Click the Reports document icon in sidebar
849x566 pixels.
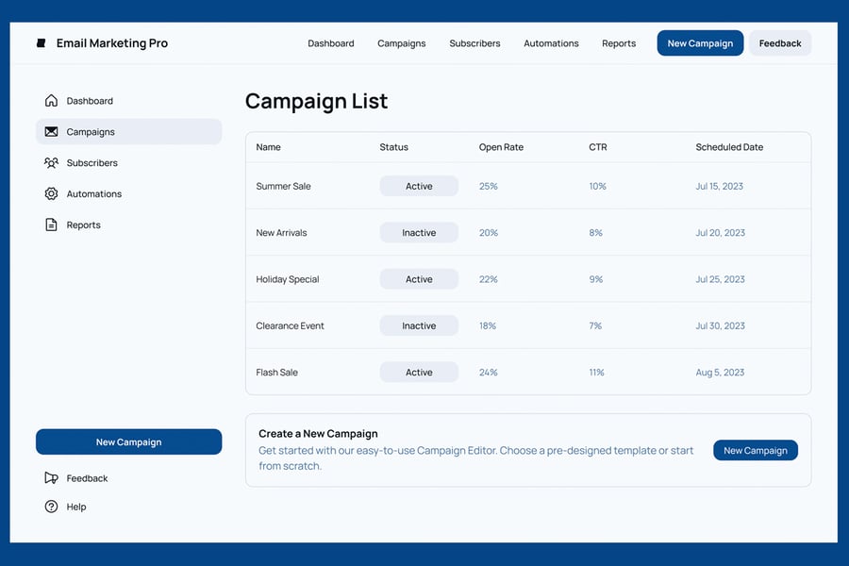click(x=51, y=225)
